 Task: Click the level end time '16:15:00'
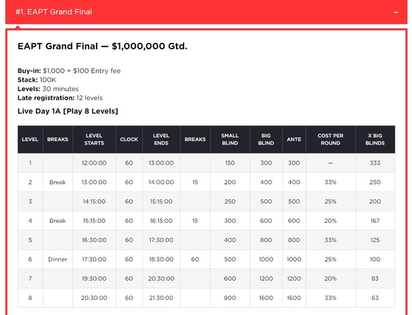tap(161, 221)
